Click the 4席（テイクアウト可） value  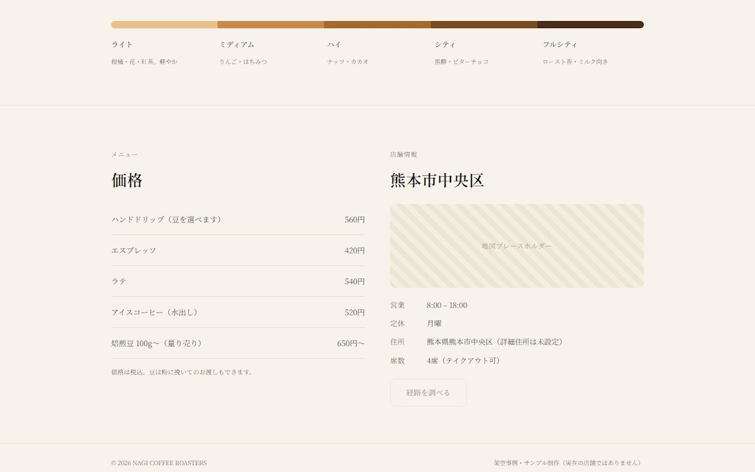pyautogui.click(x=465, y=361)
